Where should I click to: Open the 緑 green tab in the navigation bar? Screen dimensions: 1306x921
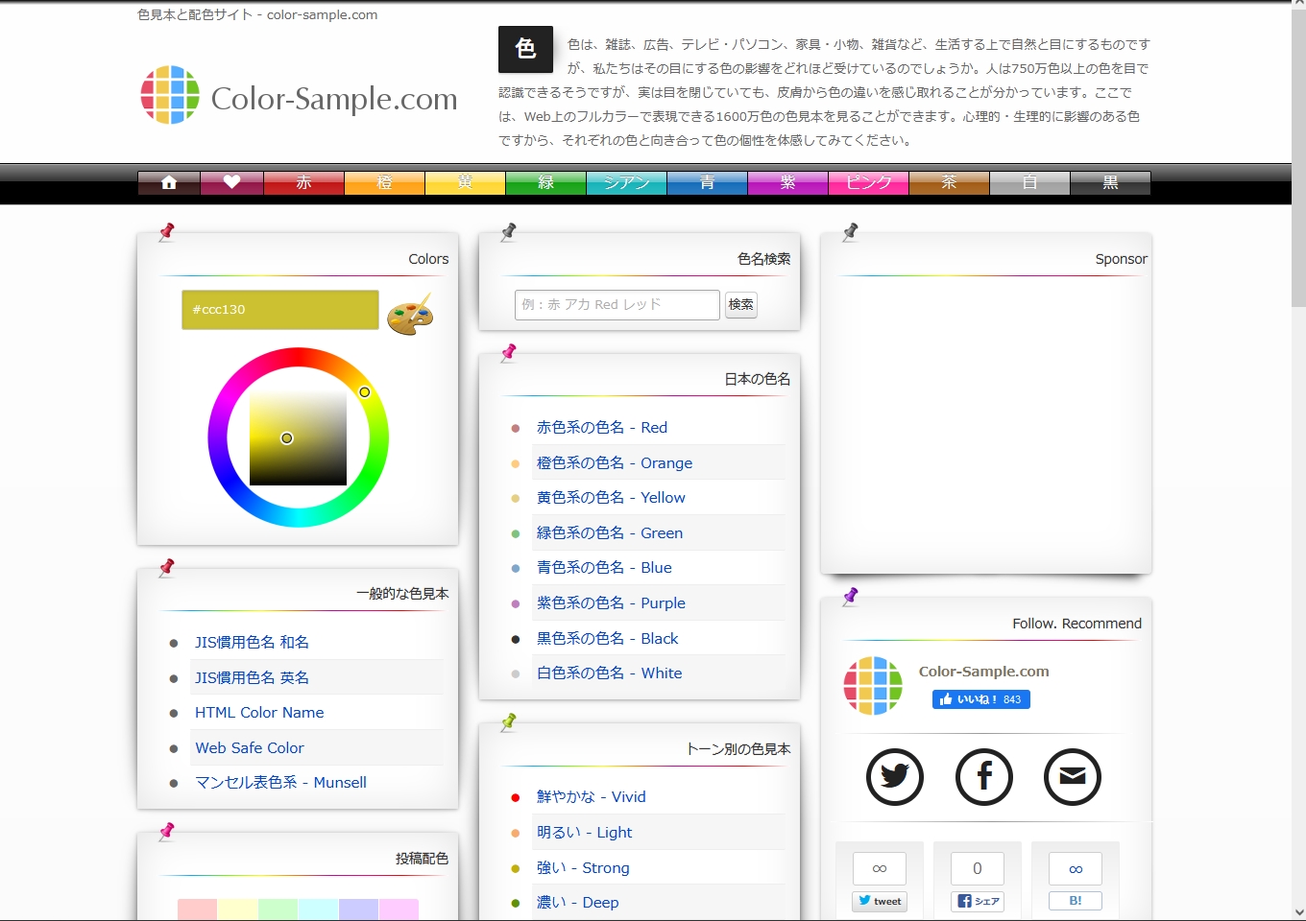coord(545,182)
